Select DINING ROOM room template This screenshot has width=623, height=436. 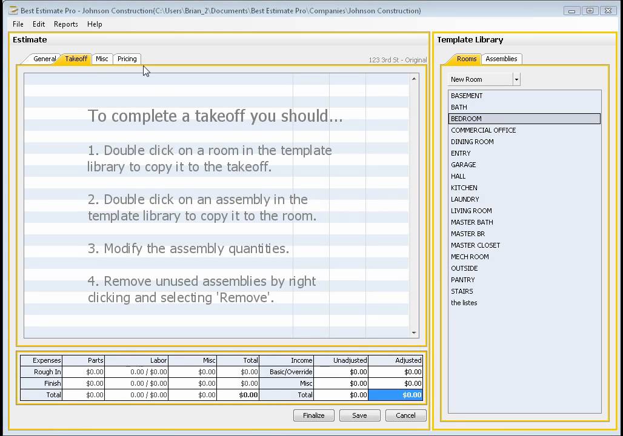(x=524, y=142)
